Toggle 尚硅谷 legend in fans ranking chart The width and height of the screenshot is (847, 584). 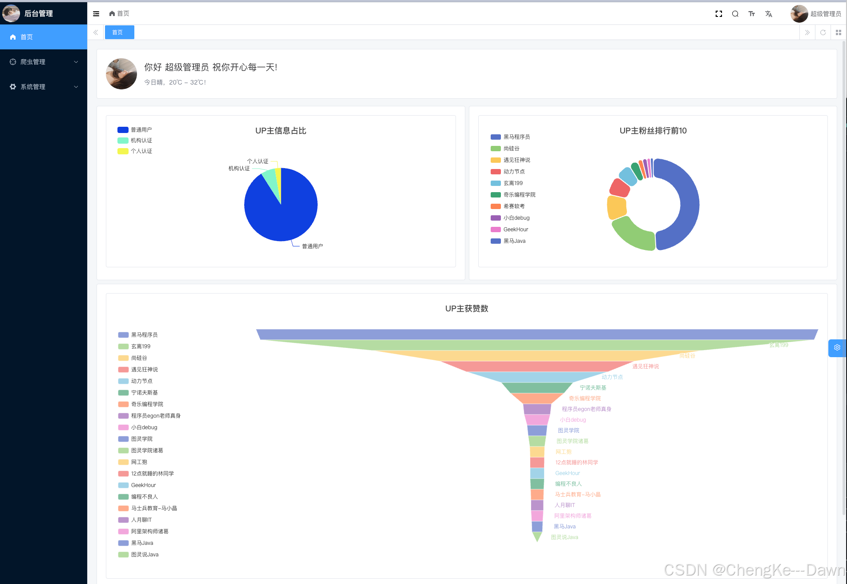coord(505,149)
